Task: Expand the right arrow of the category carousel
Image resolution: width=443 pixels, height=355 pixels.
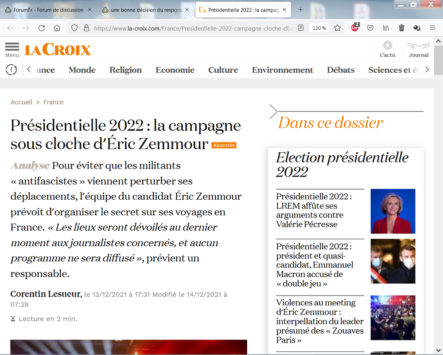Action: coord(427,69)
